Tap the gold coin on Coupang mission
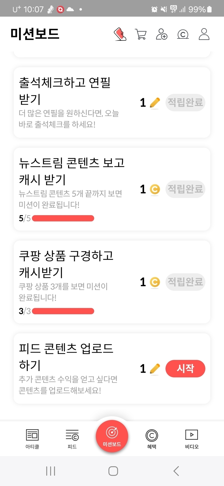Screen dimensions: 224x486 [x=155, y=282]
